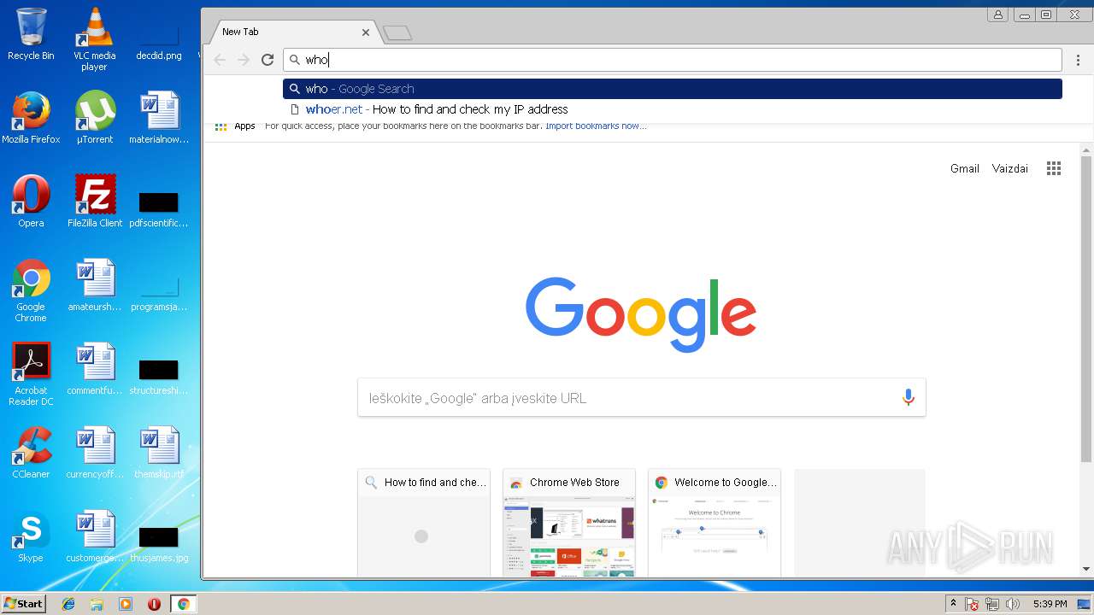Launch Acrobat Reader DC shortcut
The height and width of the screenshot is (615, 1094).
click(x=31, y=374)
